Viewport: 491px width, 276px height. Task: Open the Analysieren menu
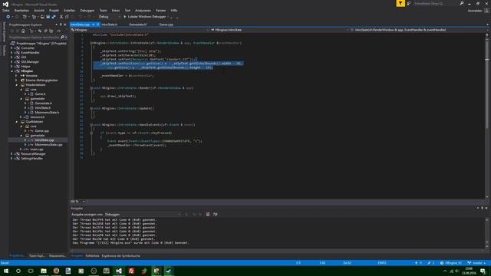(143, 10)
